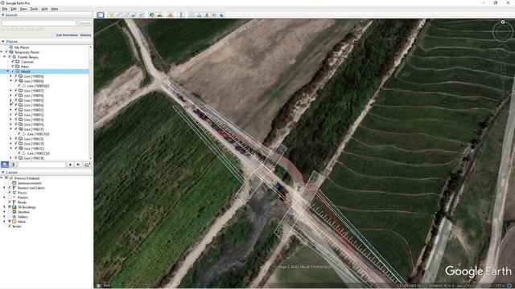Expand the Borders and Labels layer
The height and width of the screenshot is (289, 515).
[4, 188]
